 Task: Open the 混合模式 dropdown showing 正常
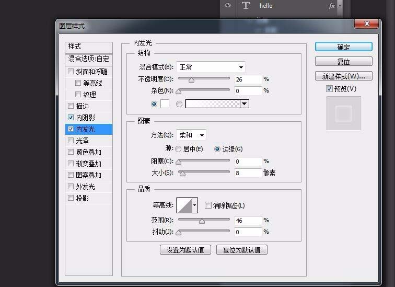pyautogui.click(x=211, y=67)
